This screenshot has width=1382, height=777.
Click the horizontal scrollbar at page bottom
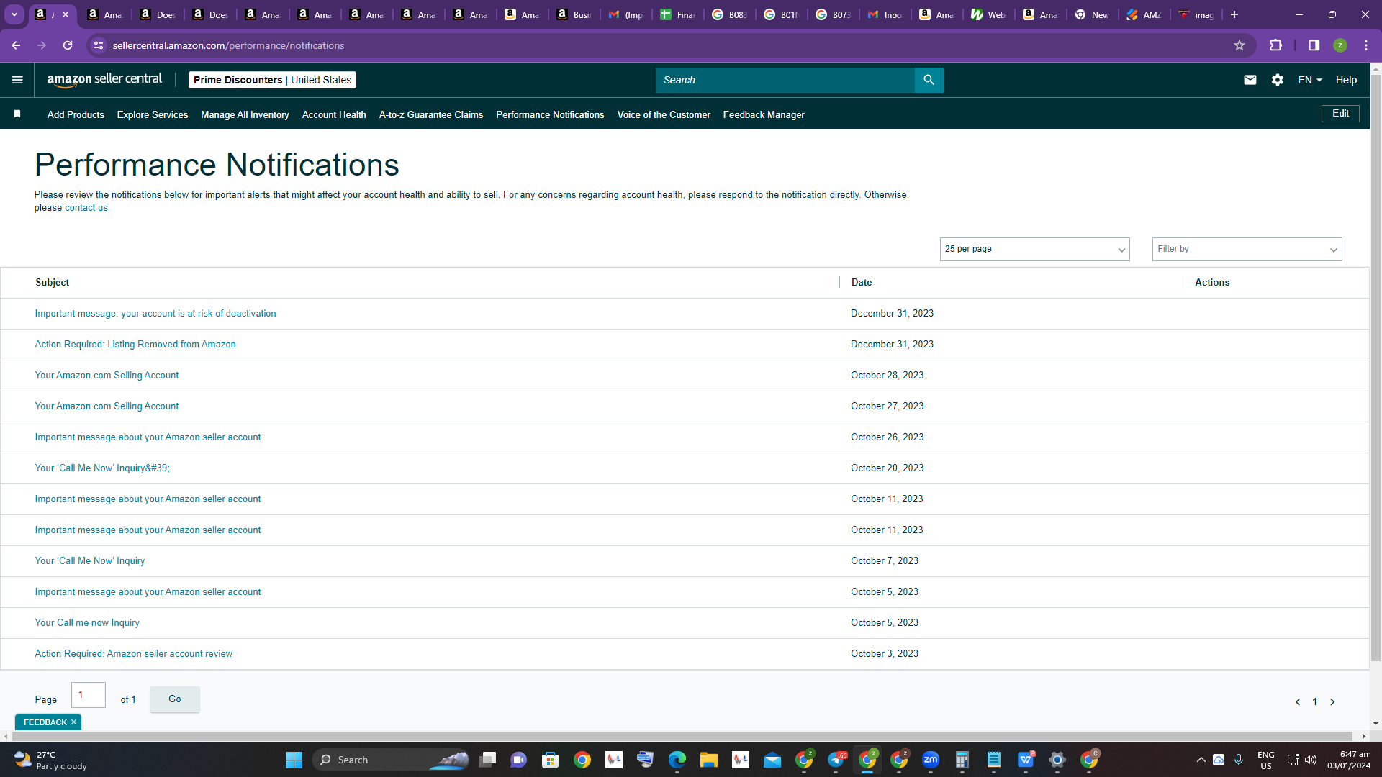(x=683, y=736)
